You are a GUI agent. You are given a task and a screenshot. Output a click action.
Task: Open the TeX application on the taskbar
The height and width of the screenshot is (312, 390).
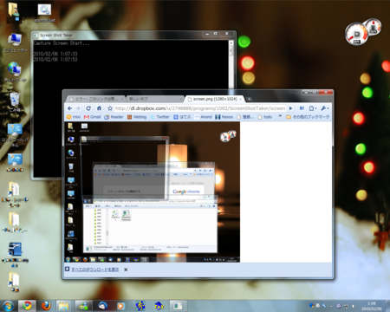[159, 306]
